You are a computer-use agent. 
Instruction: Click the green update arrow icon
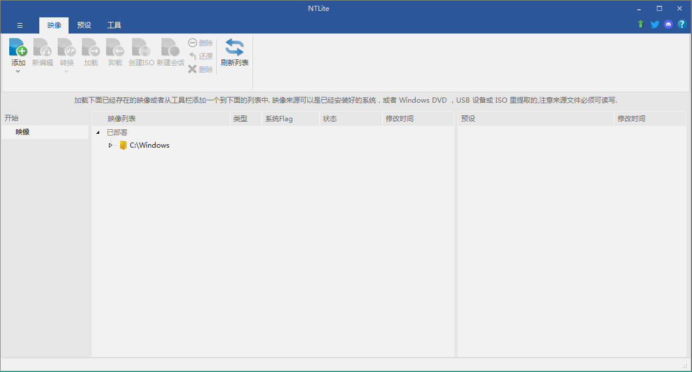(641, 24)
